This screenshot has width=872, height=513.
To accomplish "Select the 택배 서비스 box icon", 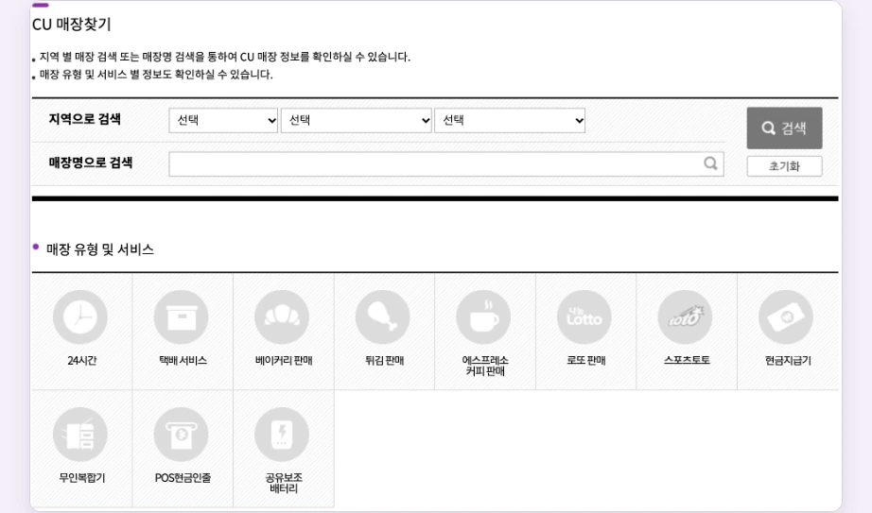I will point(182,317).
